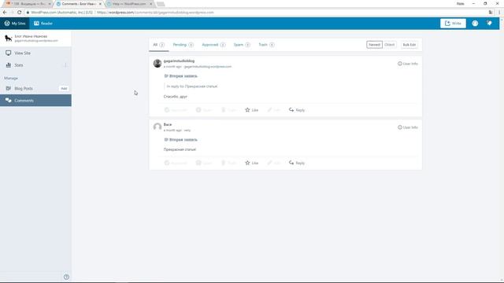Viewport: 504px width, 283px height.
Task: Like the Спасибо, друг comment
Action: point(252,110)
